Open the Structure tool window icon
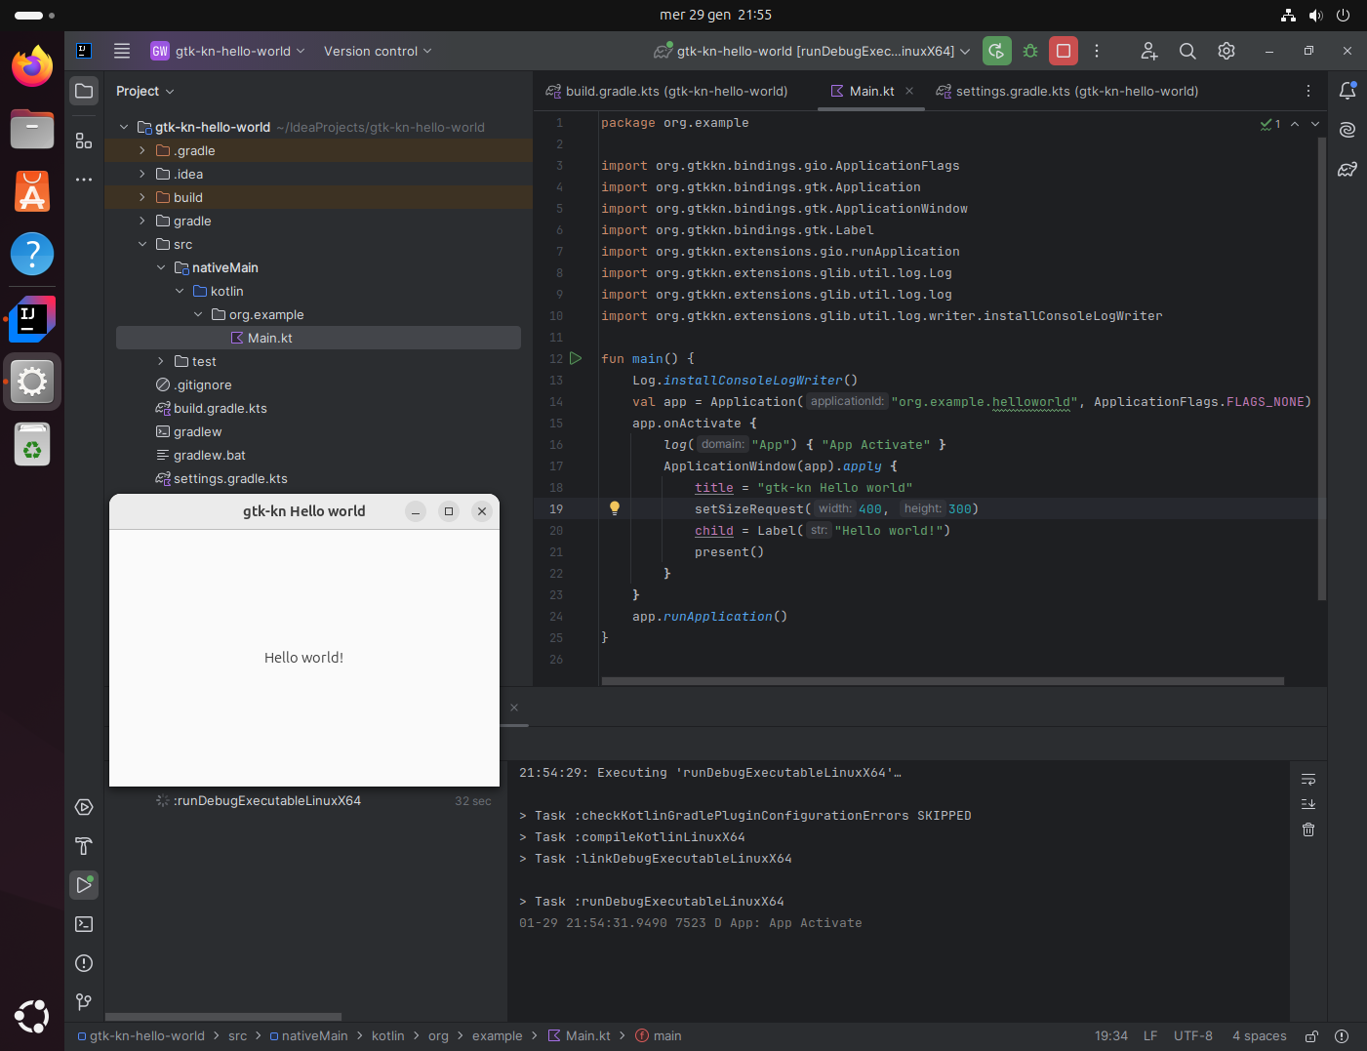 click(x=84, y=141)
